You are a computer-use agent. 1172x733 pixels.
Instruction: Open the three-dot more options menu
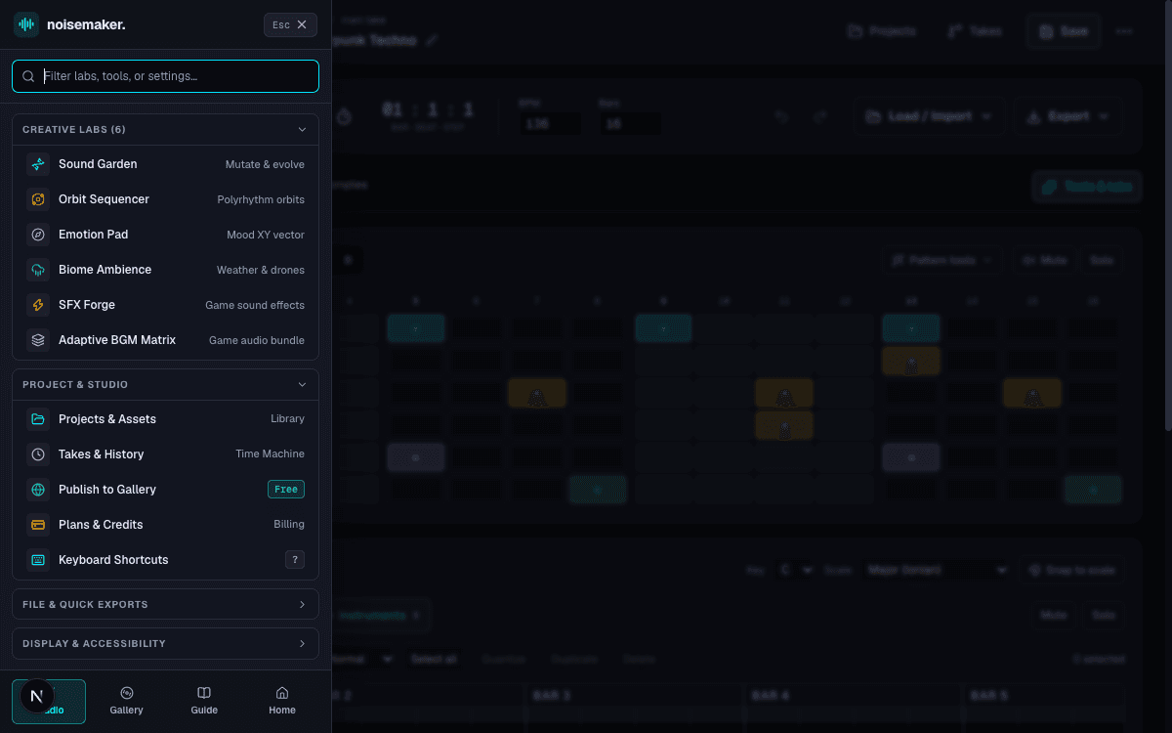coord(1124,31)
